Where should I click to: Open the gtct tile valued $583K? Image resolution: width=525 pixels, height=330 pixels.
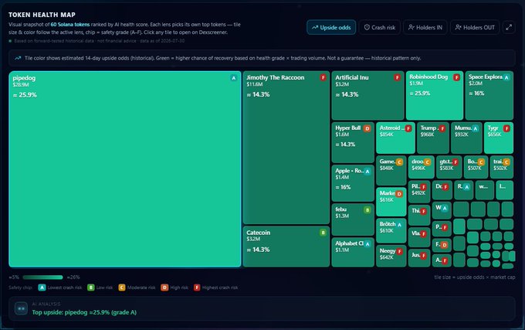tap(449, 167)
